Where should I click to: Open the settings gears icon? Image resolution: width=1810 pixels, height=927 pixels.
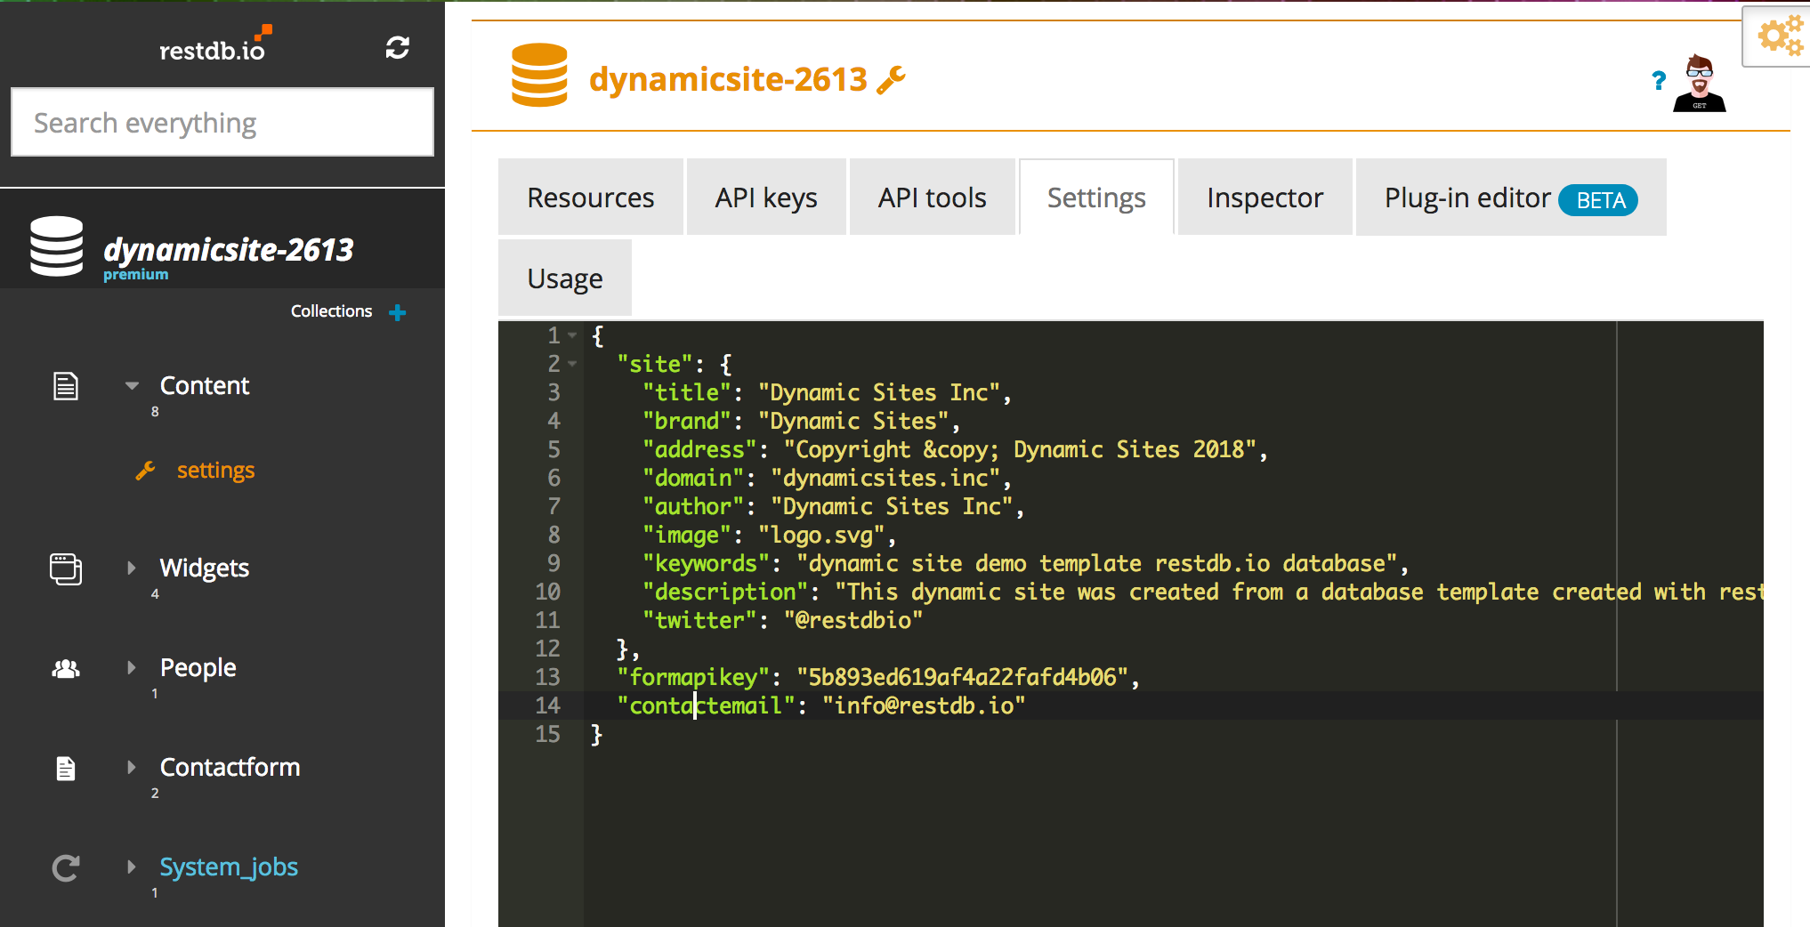[x=1780, y=36]
